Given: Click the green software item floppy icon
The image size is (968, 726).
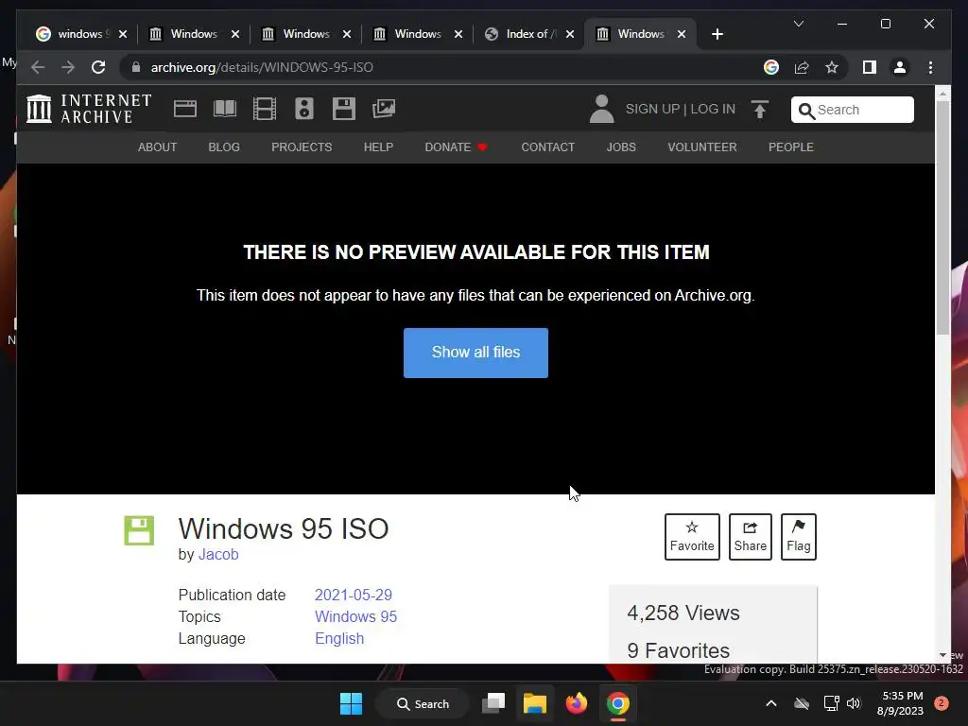Looking at the screenshot, I should 139,530.
